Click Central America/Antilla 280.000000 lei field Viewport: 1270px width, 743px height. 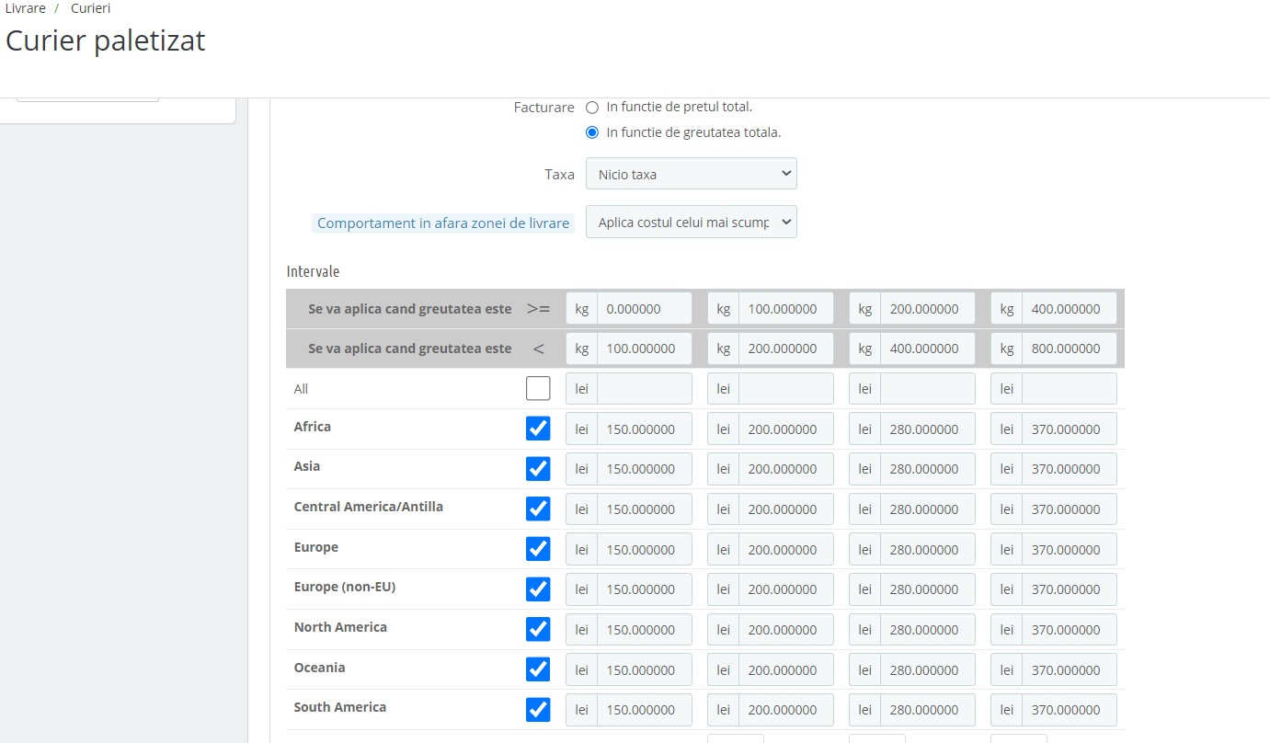pos(927,509)
